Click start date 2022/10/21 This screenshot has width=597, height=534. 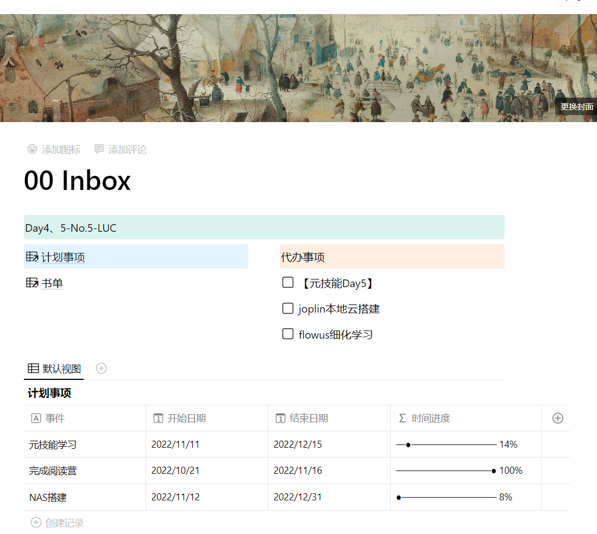tap(175, 471)
